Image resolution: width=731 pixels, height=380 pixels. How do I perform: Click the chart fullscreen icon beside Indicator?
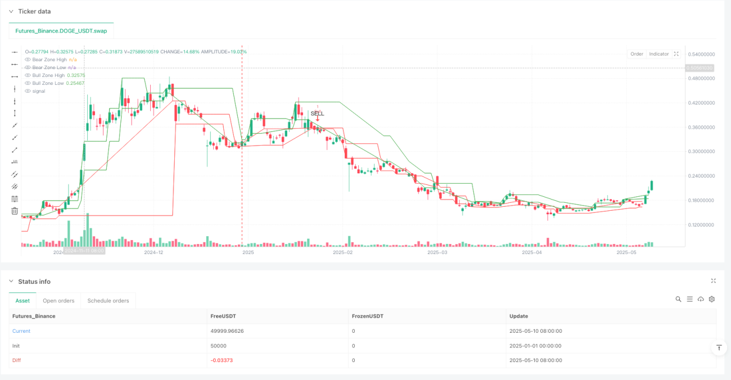pyautogui.click(x=676, y=54)
